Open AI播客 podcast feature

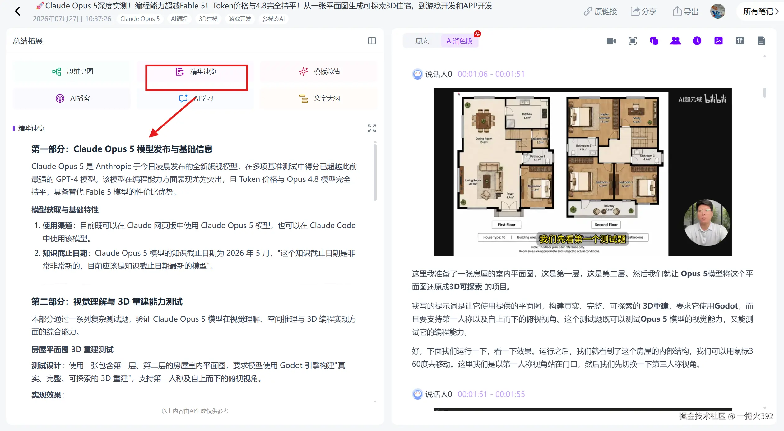72,99
